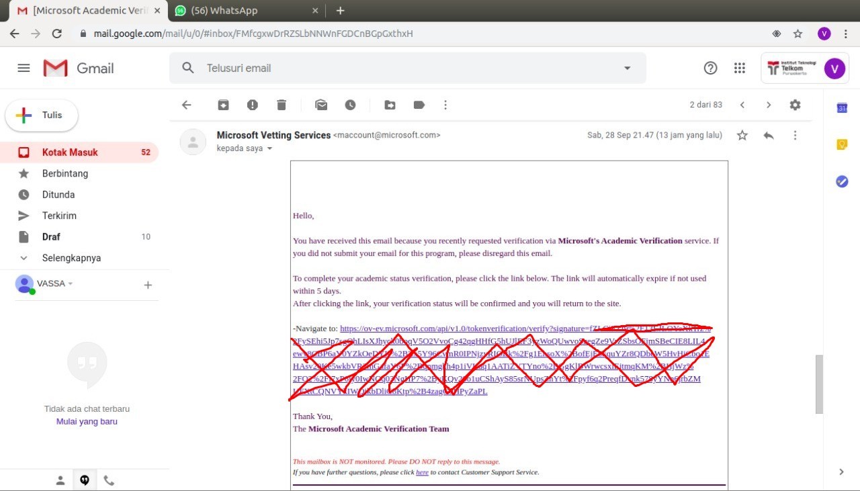Open Chrome profile V avatar
The height and width of the screenshot is (491, 860).
tap(824, 34)
